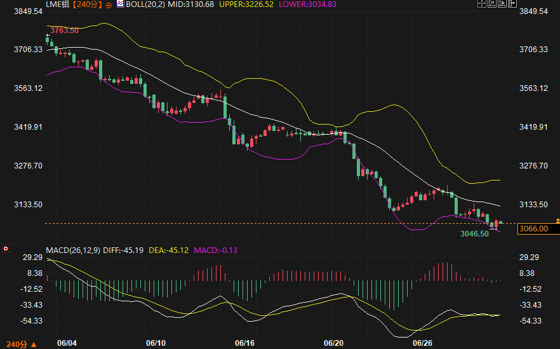560x349 pixels.
Task: Select the 【240分】 timeframe label in header
Action: [87, 4]
